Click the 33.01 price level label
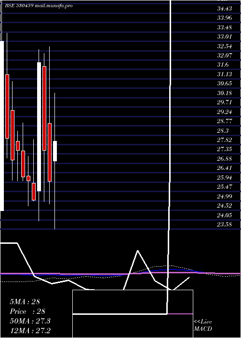This screenshot has width=241, height=338. click(225, 37)
